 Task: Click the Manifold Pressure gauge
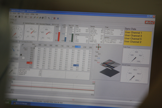(31, 32)
